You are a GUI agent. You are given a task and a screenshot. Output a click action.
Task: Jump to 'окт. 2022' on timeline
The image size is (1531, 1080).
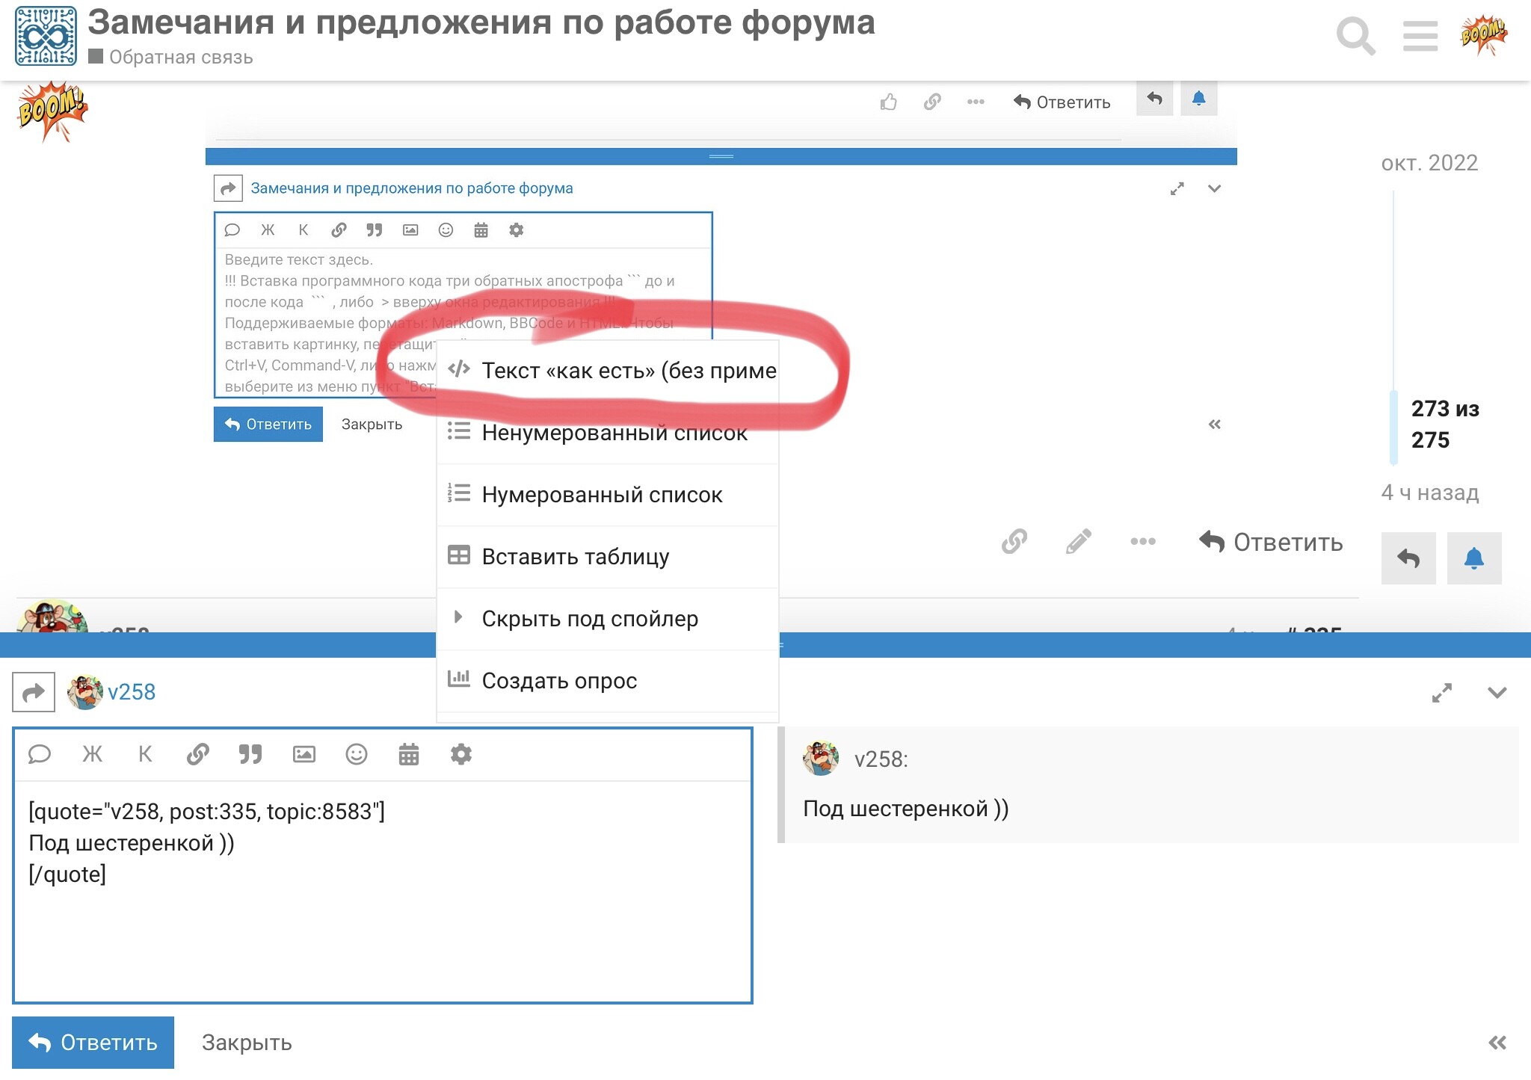tap(1429, 163)
